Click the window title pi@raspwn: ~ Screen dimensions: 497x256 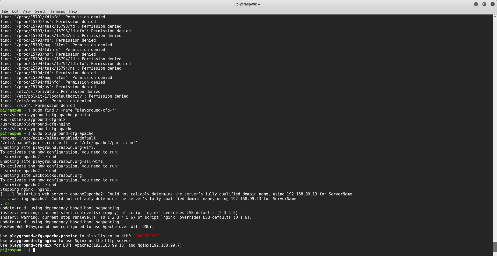click(248, 4)
